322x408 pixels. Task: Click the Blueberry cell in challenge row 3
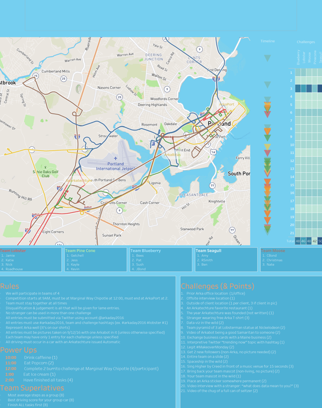298,89
